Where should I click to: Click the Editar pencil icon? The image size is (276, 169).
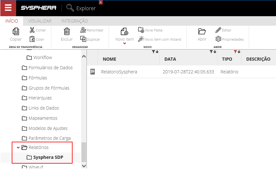tap(218, 30)
